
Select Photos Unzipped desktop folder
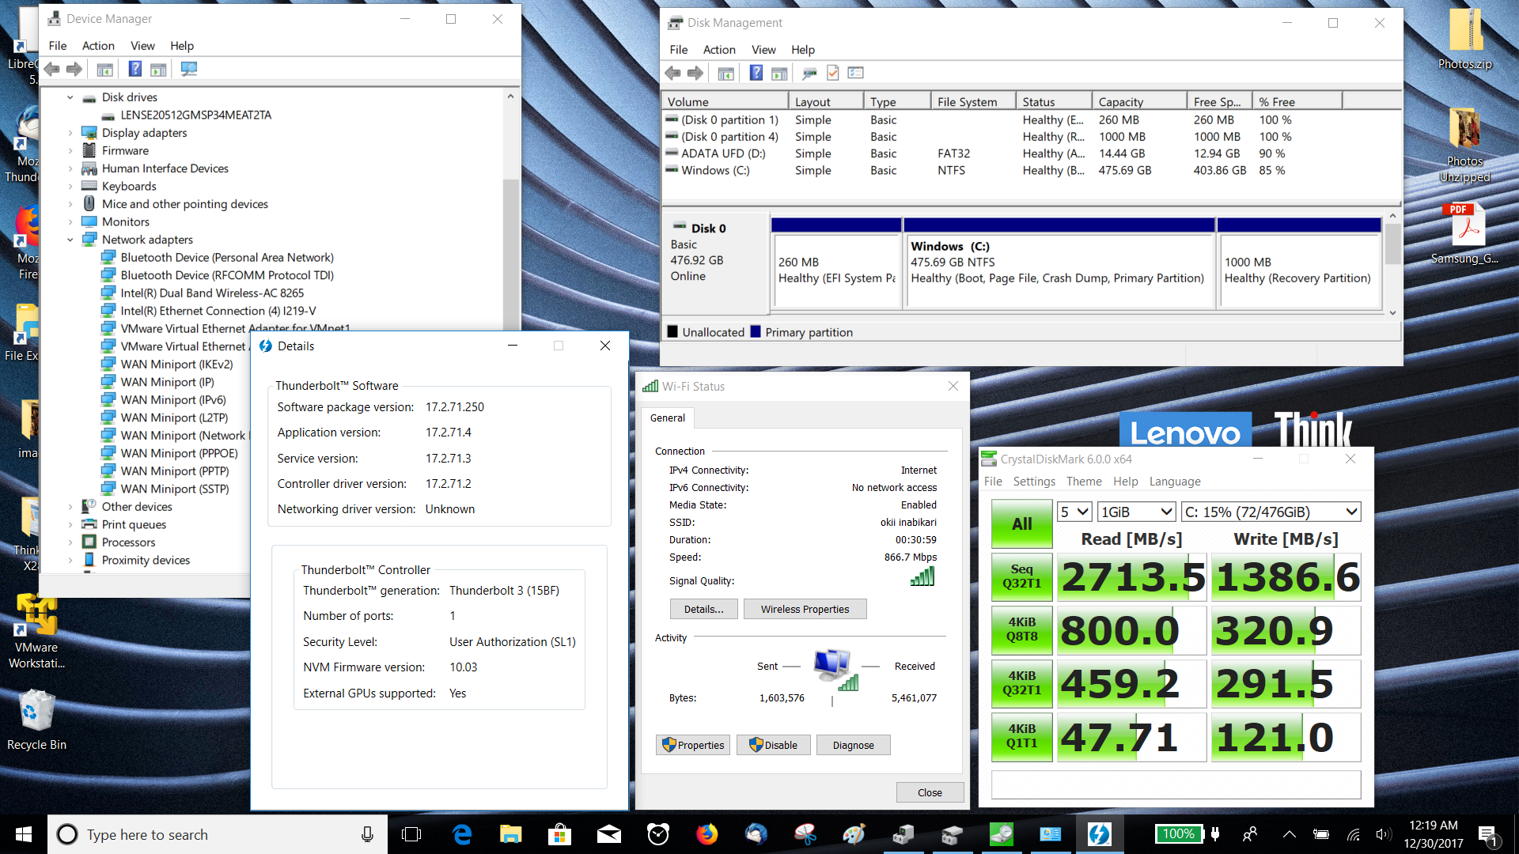pos(1465,145)
